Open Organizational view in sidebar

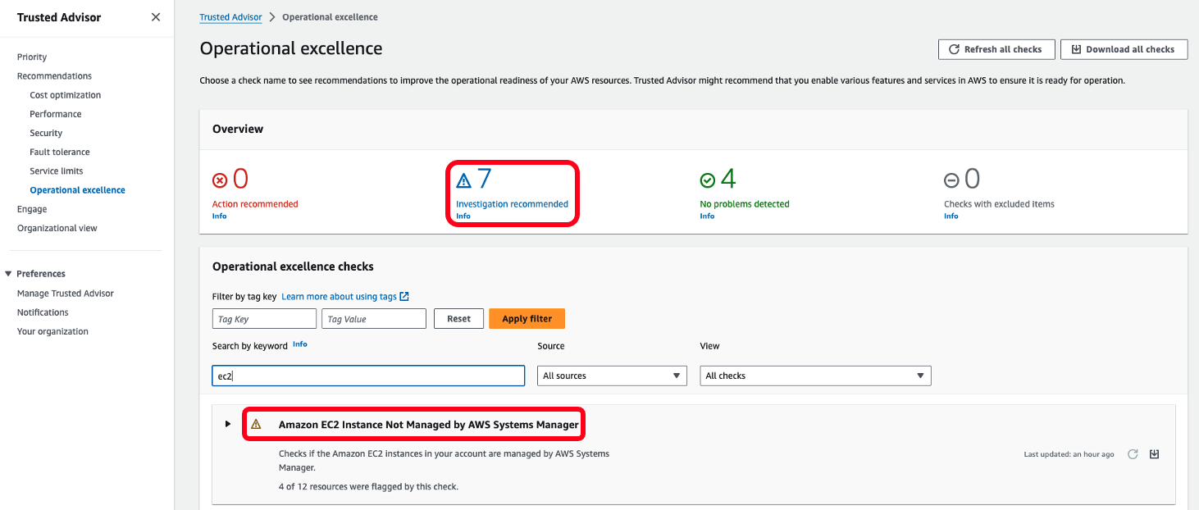pos(57,228)
